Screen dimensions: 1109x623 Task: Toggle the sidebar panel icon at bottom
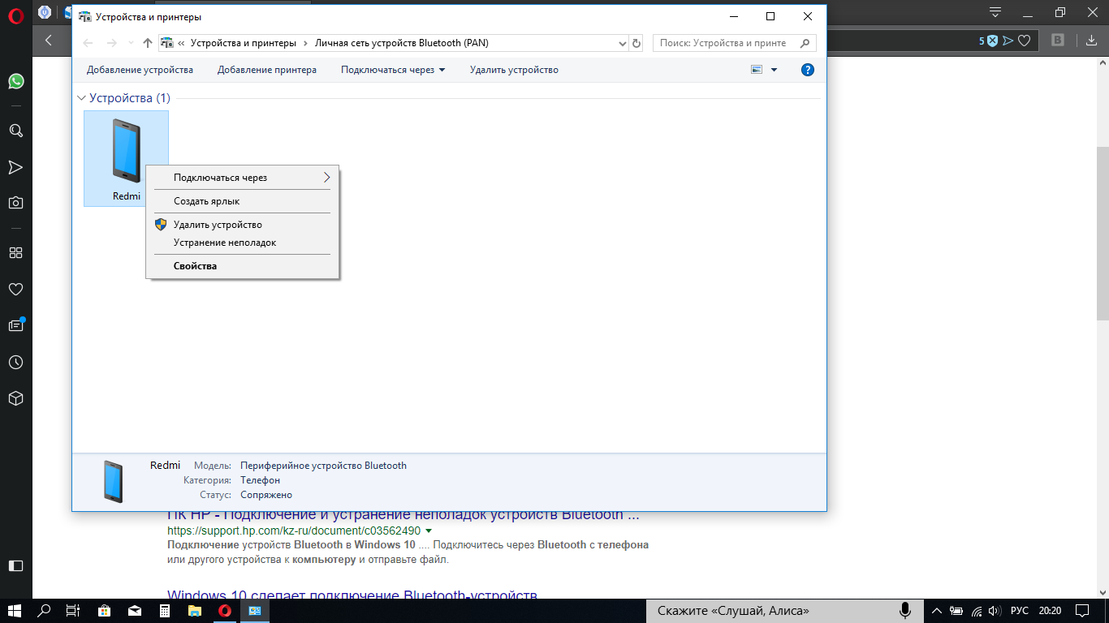pos(15,565)
